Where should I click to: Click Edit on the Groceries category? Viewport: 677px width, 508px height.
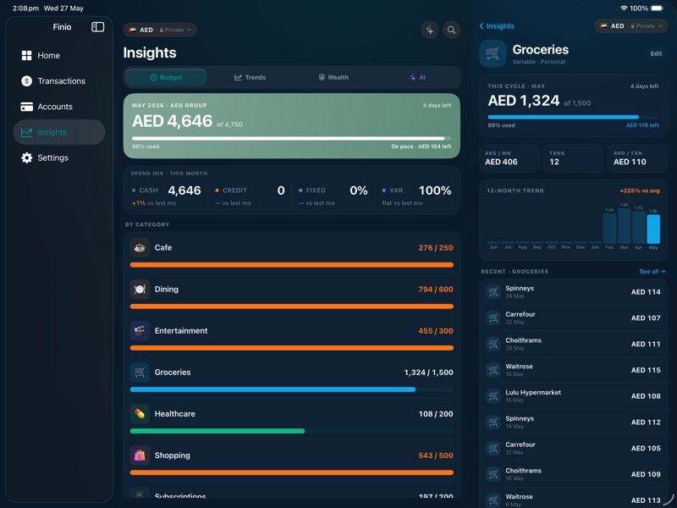point(656,53)
